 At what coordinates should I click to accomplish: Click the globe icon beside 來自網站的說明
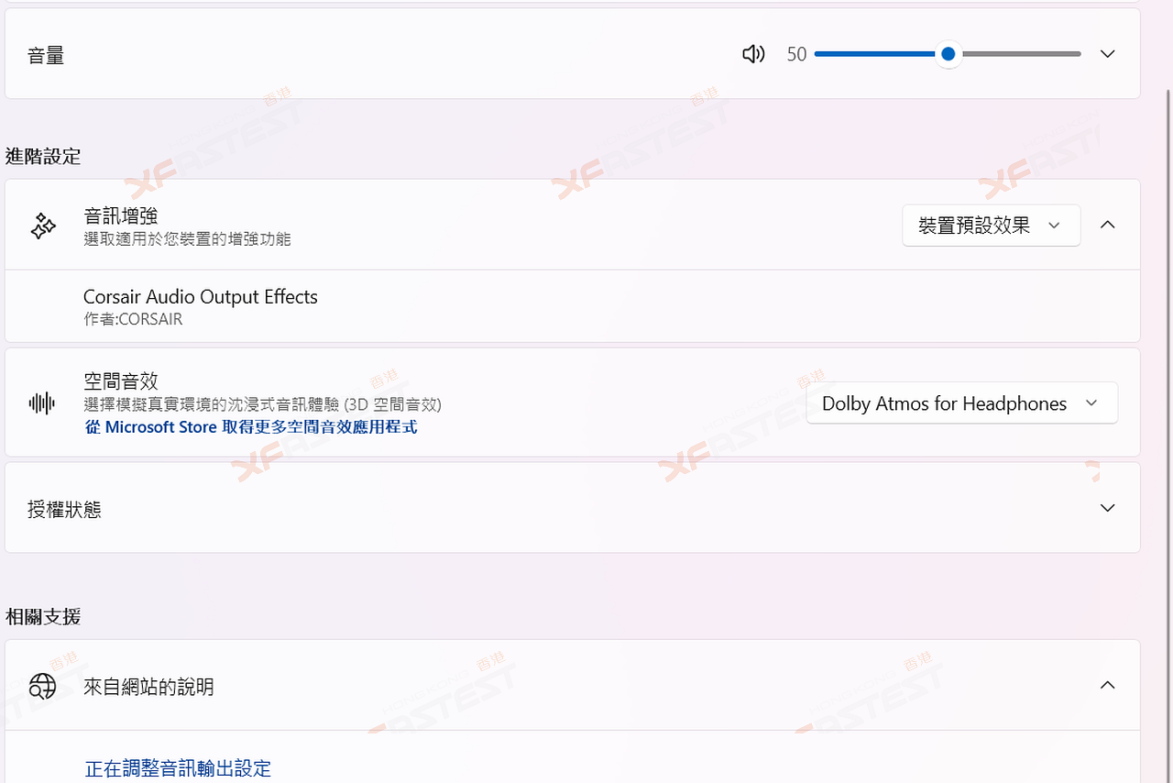pyautogui.click(x=43, y=686)
